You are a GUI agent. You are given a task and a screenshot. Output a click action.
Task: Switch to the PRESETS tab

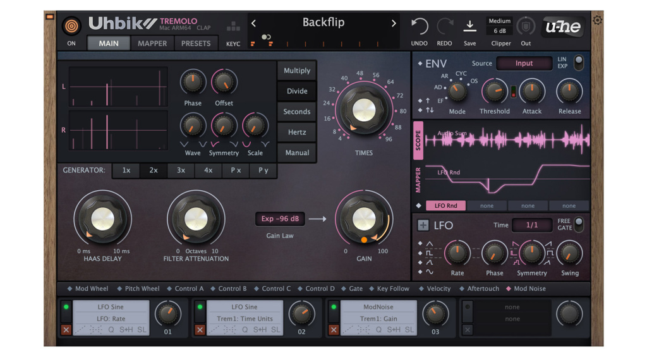click(196, 44)
